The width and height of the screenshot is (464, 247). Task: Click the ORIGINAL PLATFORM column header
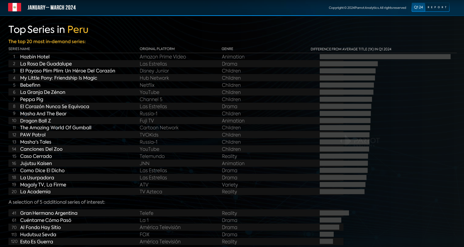(157, 49)
